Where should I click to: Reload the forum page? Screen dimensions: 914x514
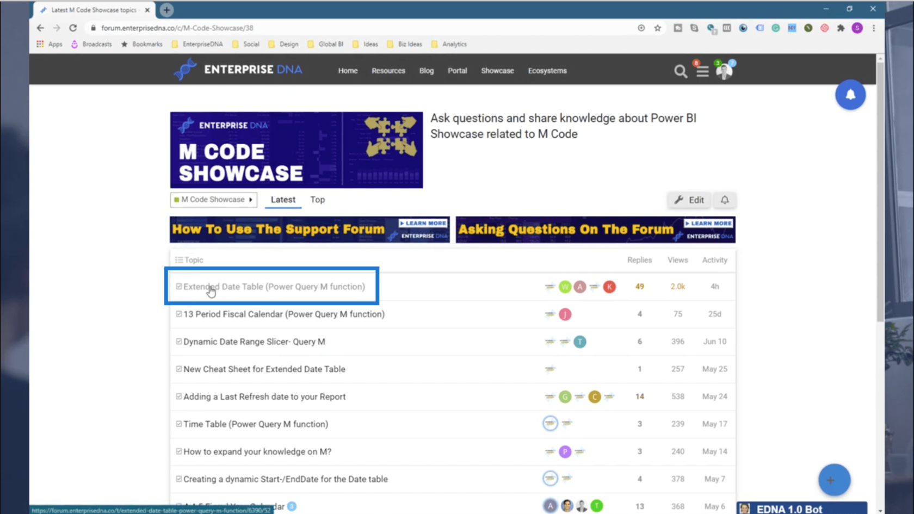point(73,28)
